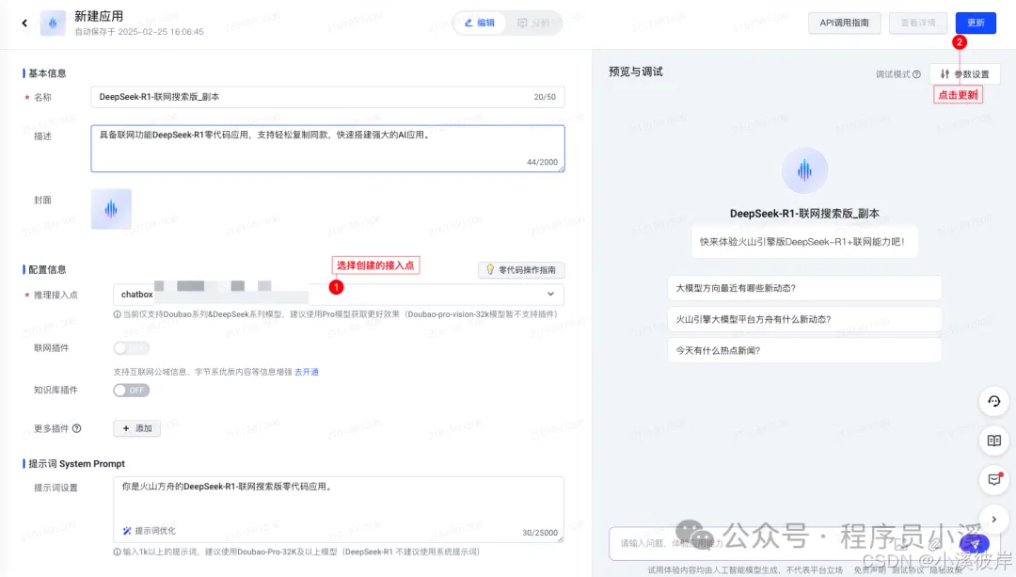Viewport: 1016px width, 577px height.
Task: Change the 封面 cover image thumbnail
Action: 111,209
